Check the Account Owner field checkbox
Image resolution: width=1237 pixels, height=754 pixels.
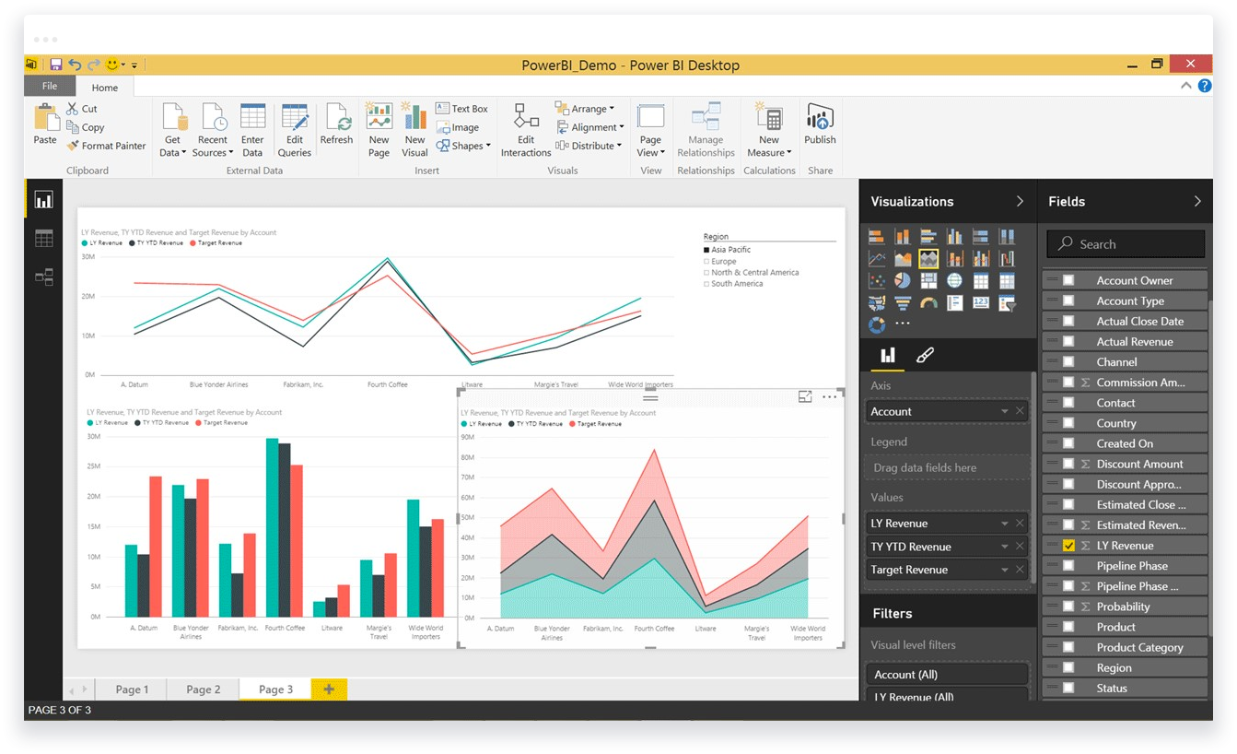(1068, 280)
